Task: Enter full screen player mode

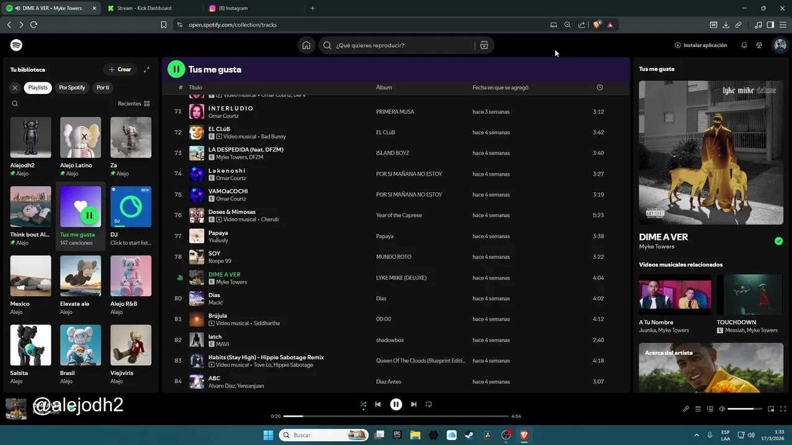Action: tap(783, 409)
